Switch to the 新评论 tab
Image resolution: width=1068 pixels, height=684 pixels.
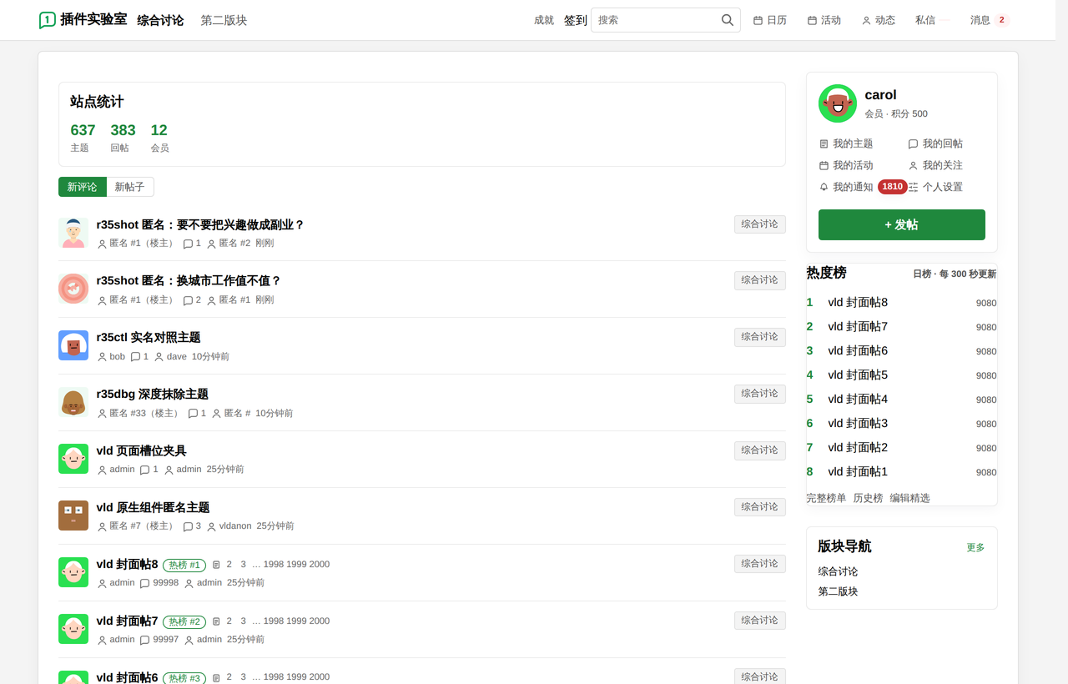pos(82,187)
